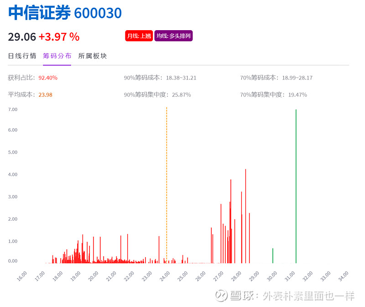365x307 pixels.
Task: Click the purple 均线: 多头排列 badge
Action: 173,36
